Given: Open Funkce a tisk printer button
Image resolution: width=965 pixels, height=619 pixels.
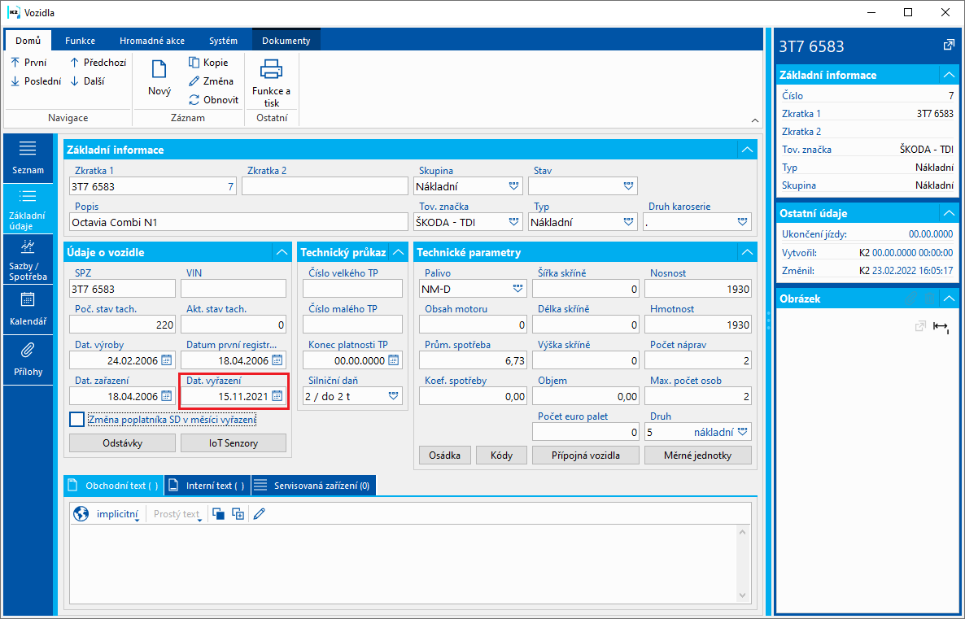Looking at the screenshot, I should [x=272, y=82].
